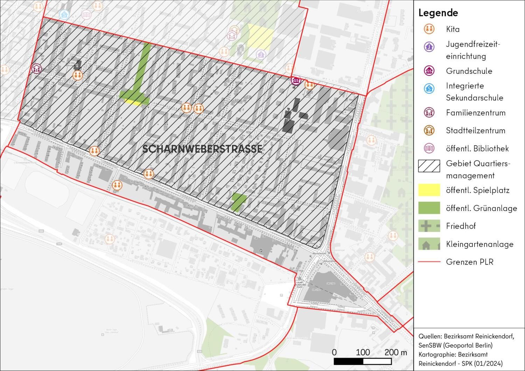Click the faded Kita marker in the southern housing area
The width and height of the screenshot is (525, 371).
[110, 239]
